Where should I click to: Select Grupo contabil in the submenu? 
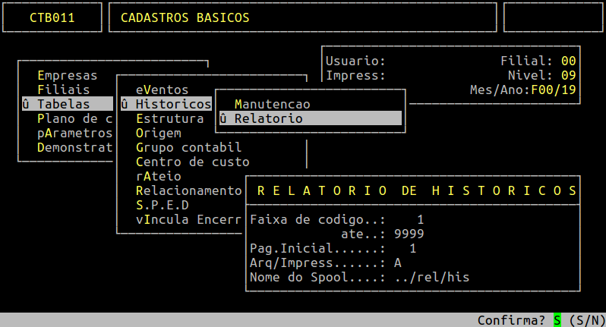click(x=188, y=147)
